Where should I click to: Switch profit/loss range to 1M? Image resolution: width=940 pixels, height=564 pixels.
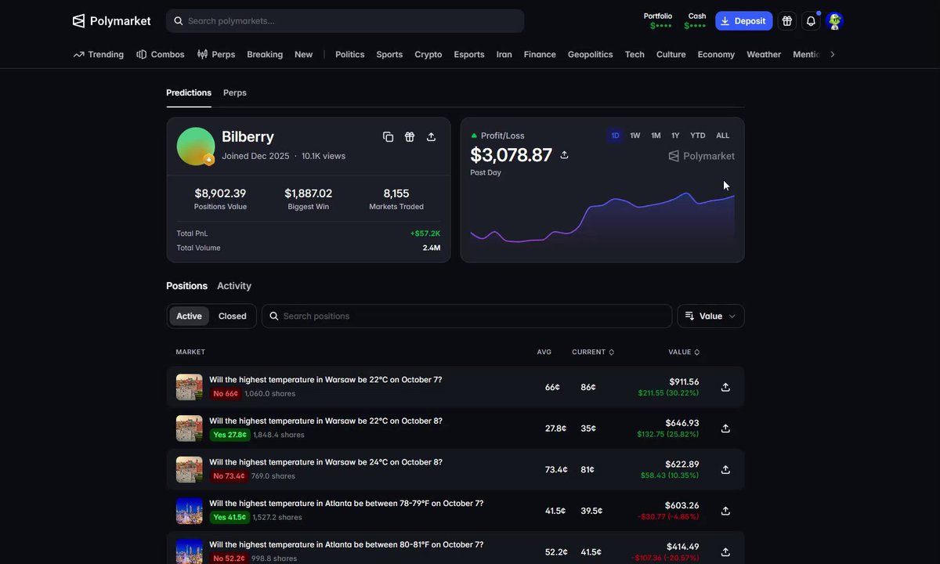[x=656, y=136]
